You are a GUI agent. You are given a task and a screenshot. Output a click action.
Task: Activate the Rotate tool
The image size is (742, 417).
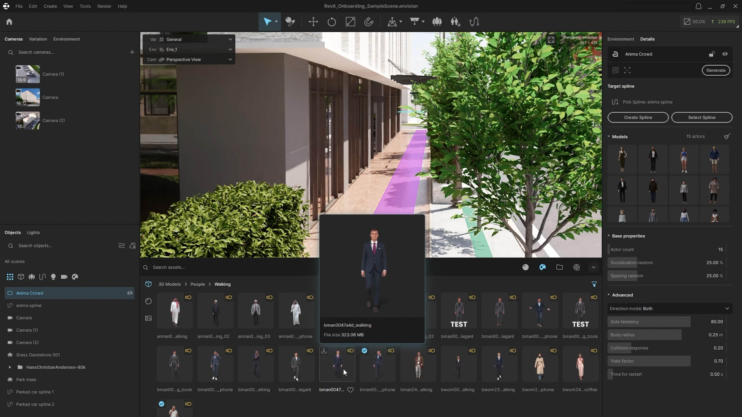pyautogui.click(x=332, y=22)
